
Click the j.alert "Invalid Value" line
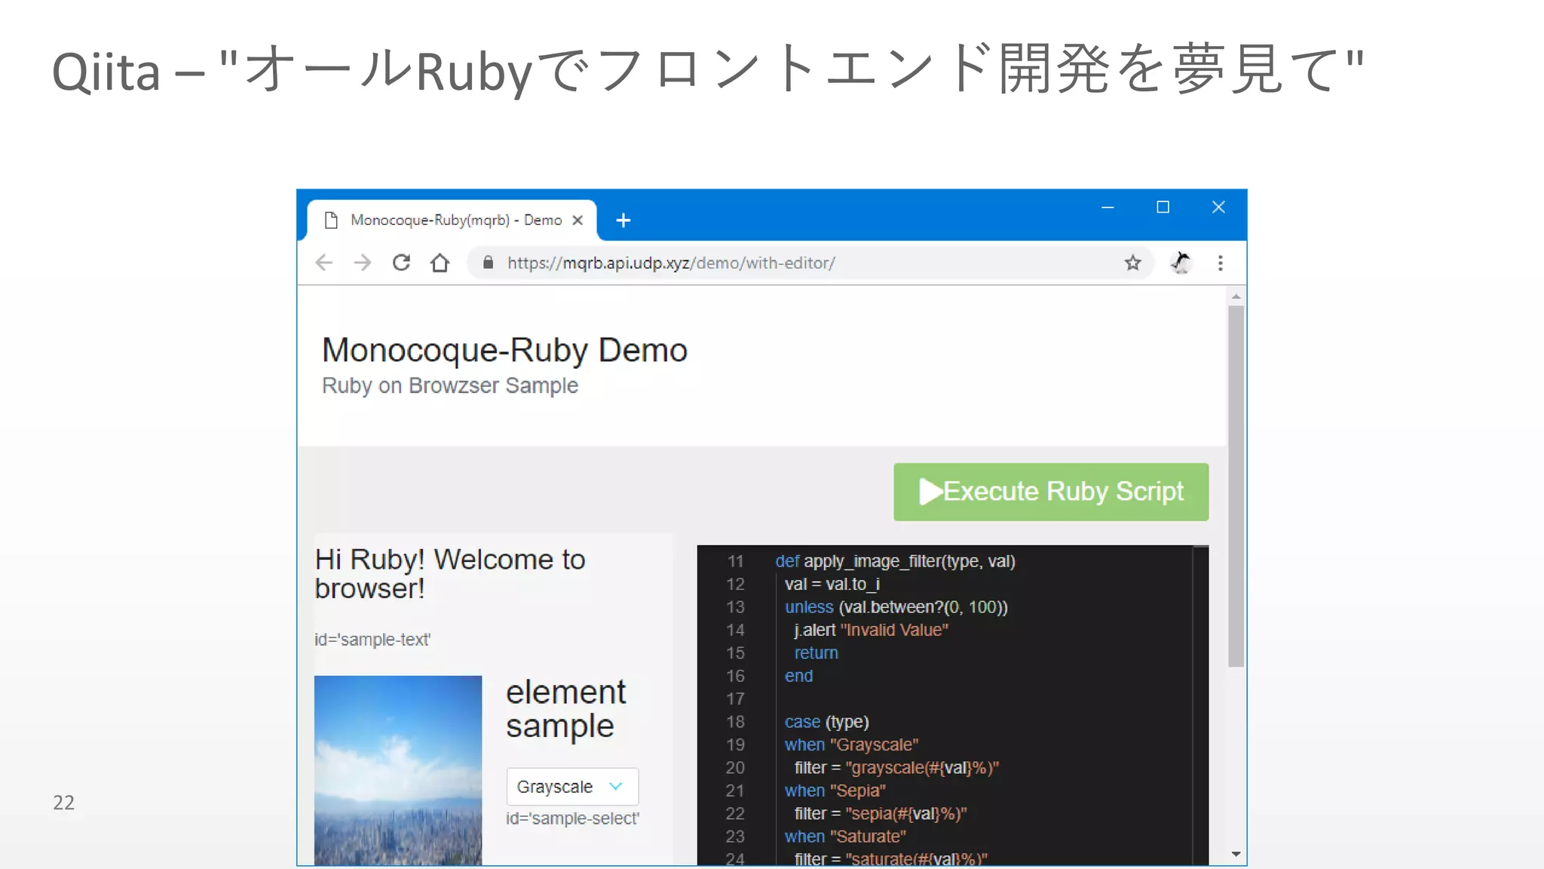[871, 630]
